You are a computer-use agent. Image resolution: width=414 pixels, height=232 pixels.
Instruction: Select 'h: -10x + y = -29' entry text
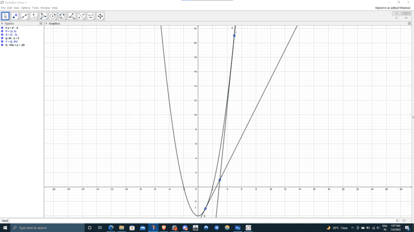click(x=15, y=45)
